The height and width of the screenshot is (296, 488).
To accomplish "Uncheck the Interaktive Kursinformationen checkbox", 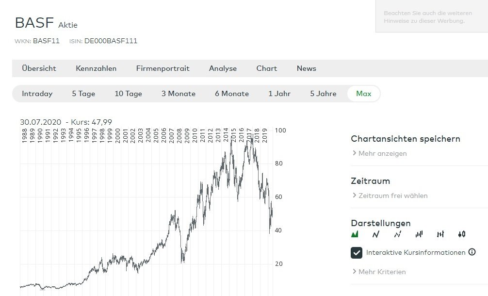I will 357,253.
